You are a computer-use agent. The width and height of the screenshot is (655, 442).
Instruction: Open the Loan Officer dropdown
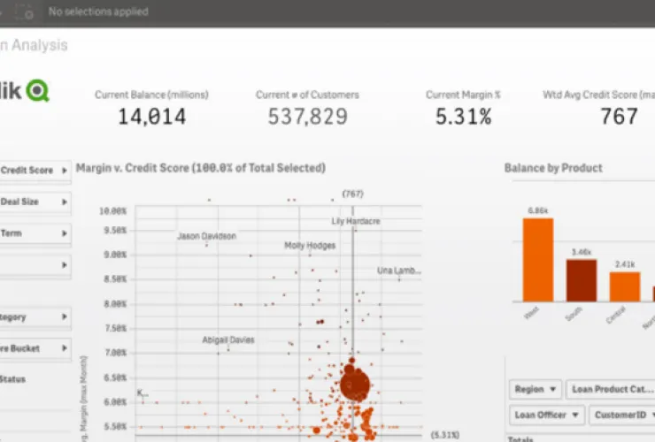(546, 415)
